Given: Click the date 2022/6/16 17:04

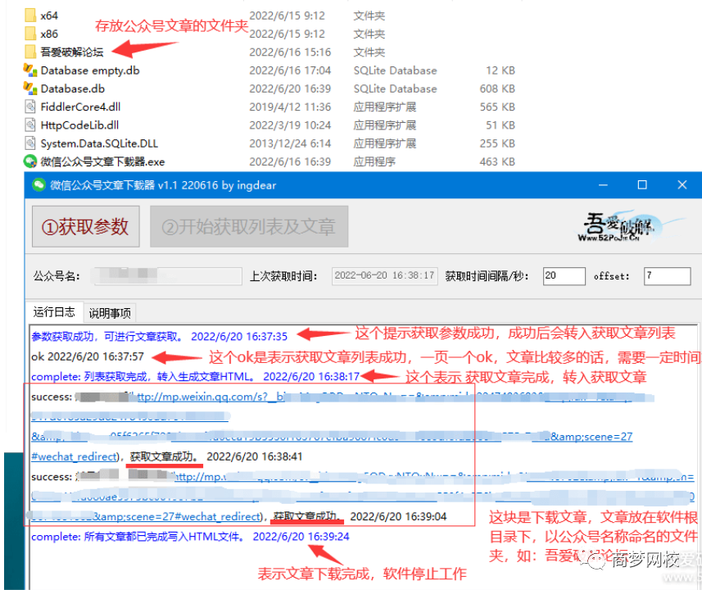Looking at the screenshot, I should point(290,70).
